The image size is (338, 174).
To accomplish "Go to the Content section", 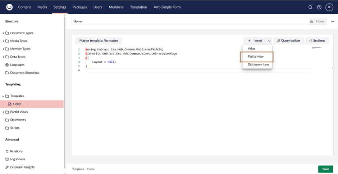I will click(24, 7).
